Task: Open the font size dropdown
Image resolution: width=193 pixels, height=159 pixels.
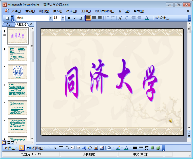Action: pos(63,18)
